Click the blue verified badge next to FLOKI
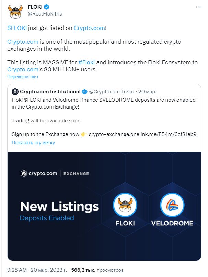This screenshot has width=208, height=277. point(47,7)
